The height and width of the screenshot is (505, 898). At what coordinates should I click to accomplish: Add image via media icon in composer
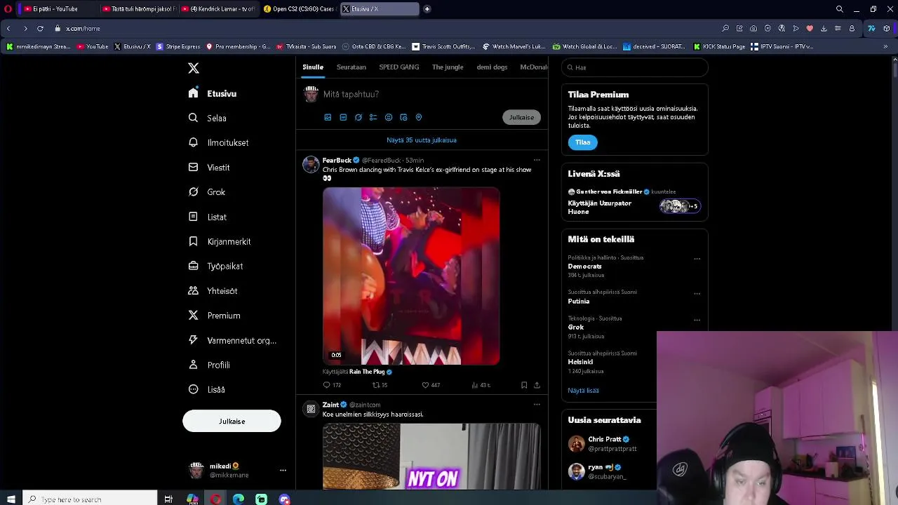click(328, 117)
